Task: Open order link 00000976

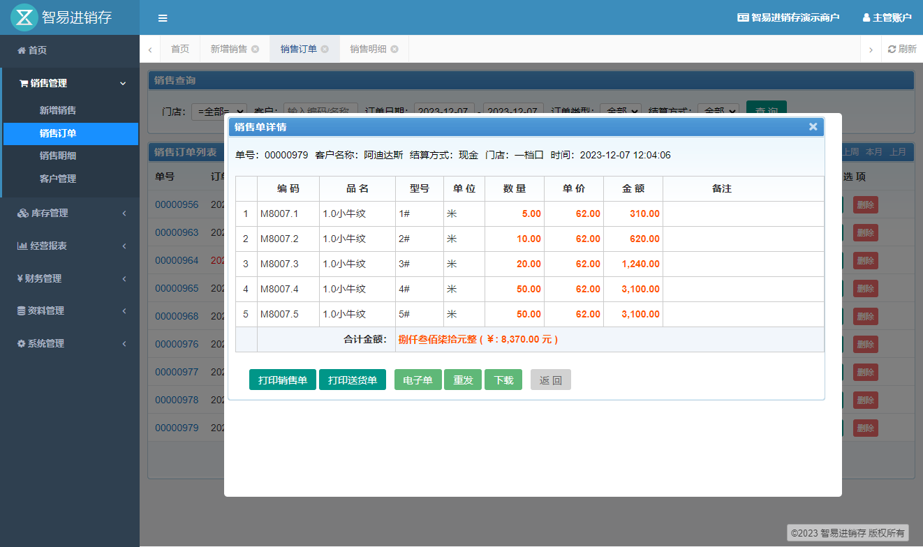Action: pos(177,344)
